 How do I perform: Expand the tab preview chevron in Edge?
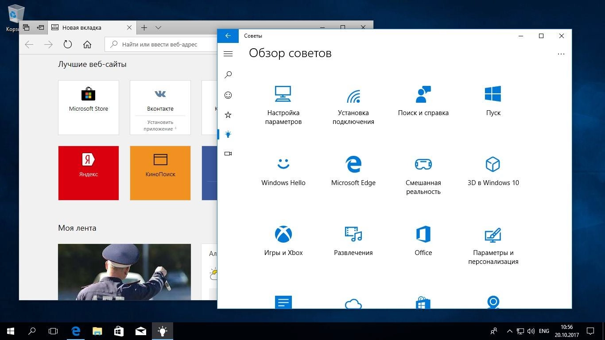click(158, 27)
